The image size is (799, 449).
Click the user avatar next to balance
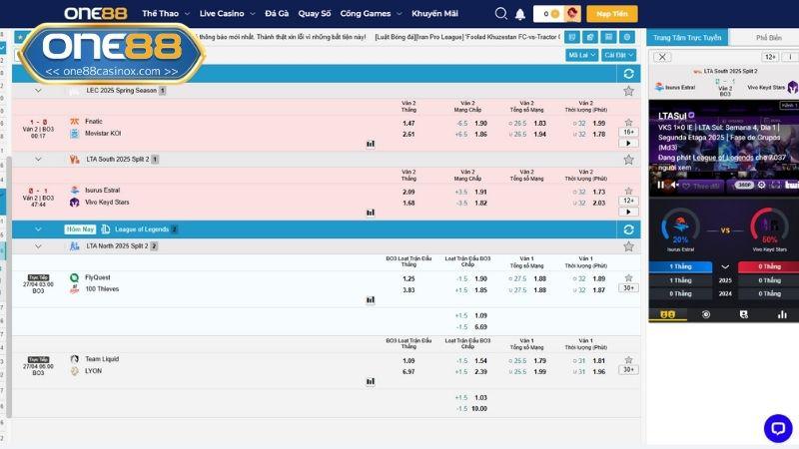click(572, 14)
